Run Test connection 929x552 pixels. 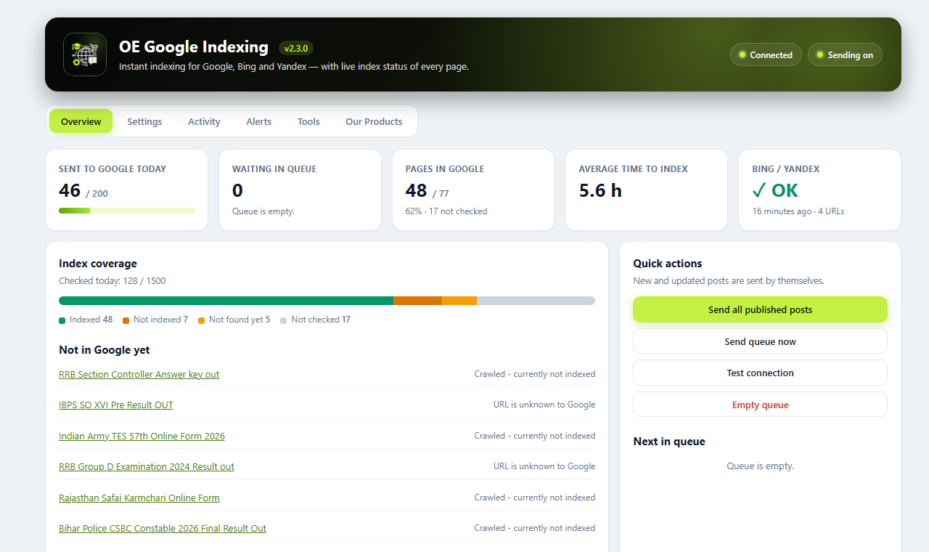(760, 373)
